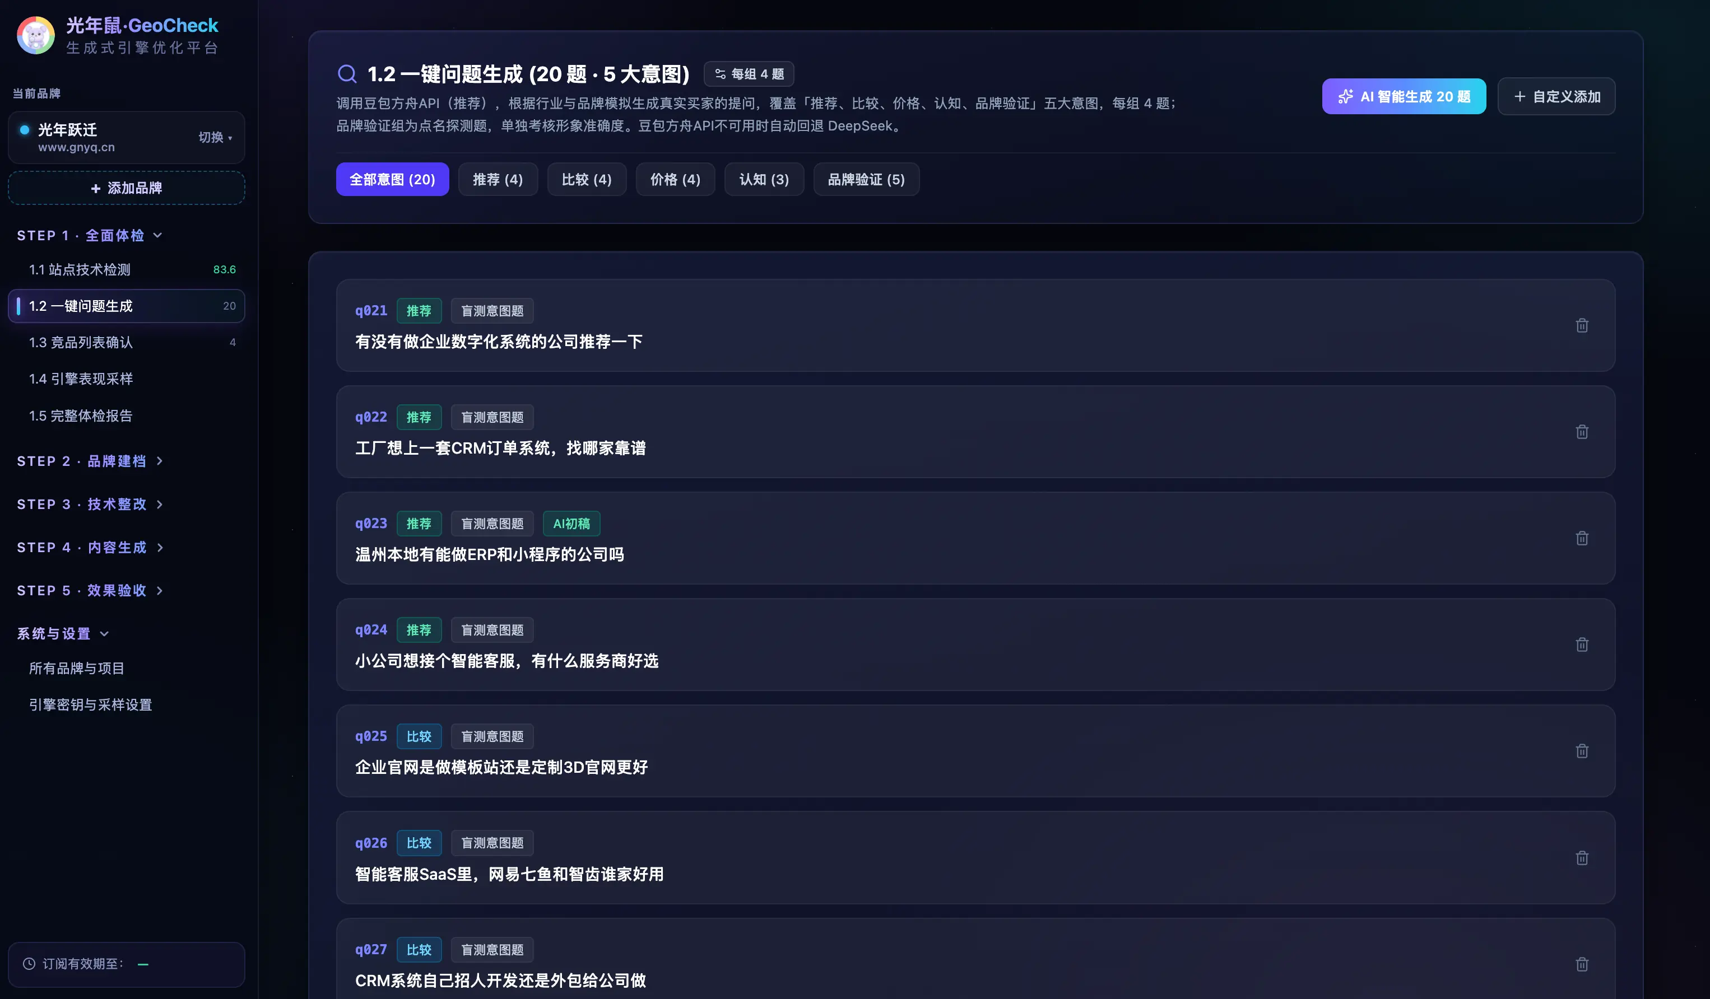Click the magnifier icon beside 1.2 heading
This screenshot has height=999, width=1710.
pyautogui.click(x=347, y=74)
